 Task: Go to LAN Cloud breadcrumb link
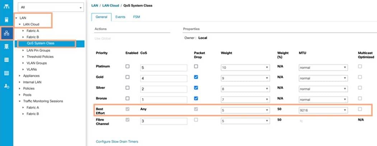pyautogui.click(x=110, y=5)
